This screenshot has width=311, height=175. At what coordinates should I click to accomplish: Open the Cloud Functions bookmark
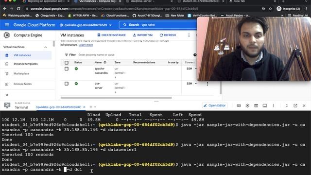click(x=115, y=16)
